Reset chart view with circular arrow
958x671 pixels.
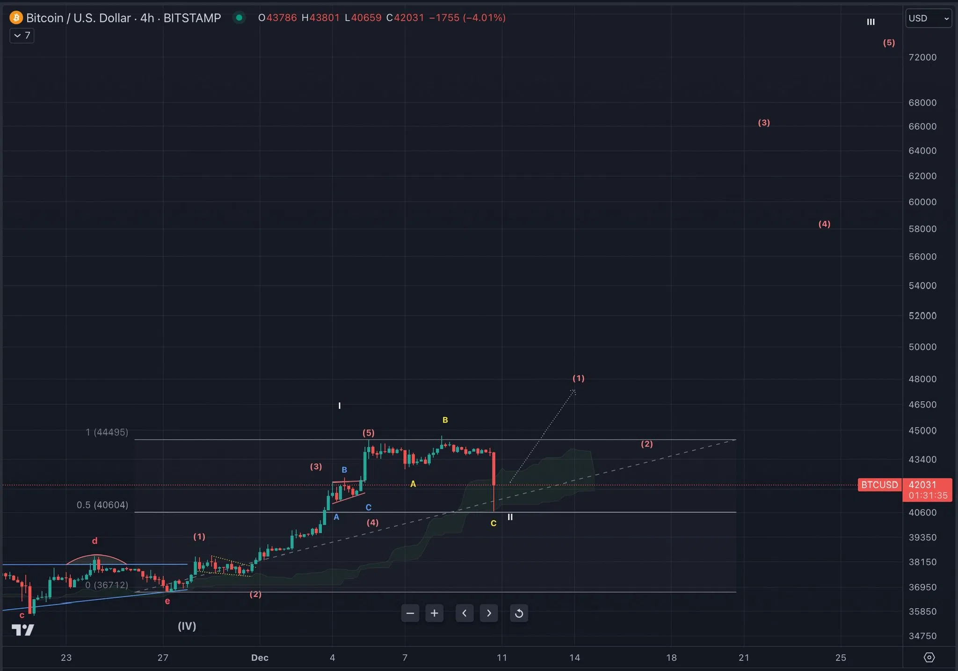pyautogui.click(x=519, y=613)
